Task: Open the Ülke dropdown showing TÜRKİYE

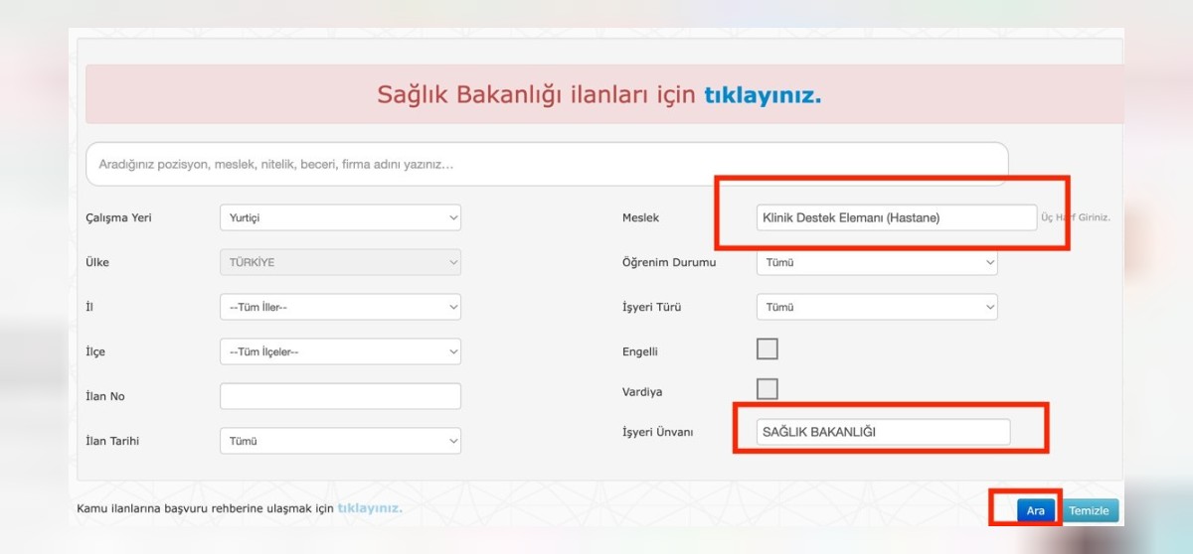Action: (340, 262)
